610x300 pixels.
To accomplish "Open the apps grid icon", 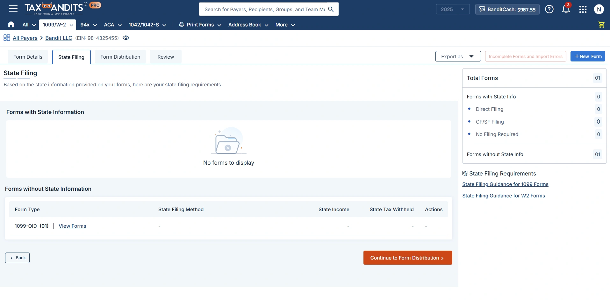I will click(583, 9).
